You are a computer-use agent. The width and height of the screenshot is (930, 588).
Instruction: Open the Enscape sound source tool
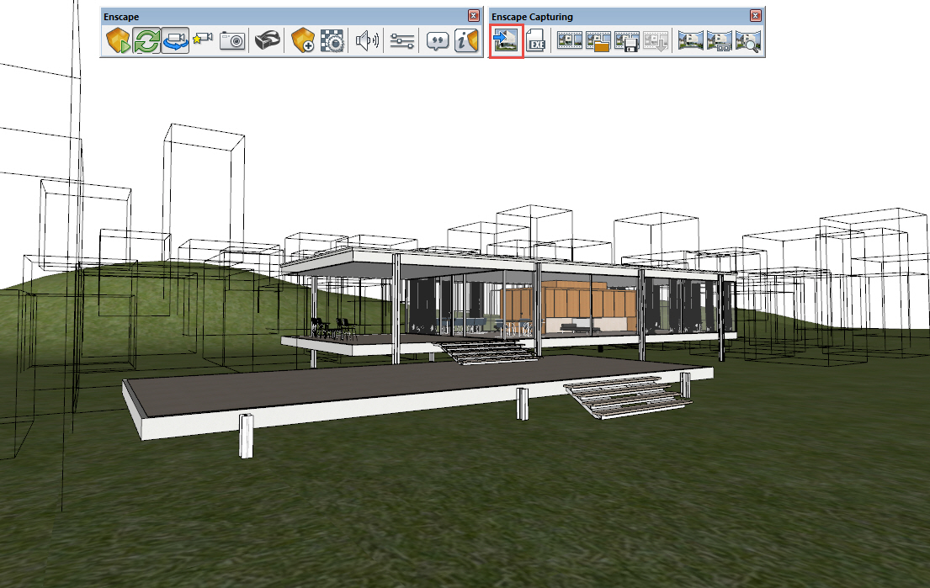tap(367, 41)
